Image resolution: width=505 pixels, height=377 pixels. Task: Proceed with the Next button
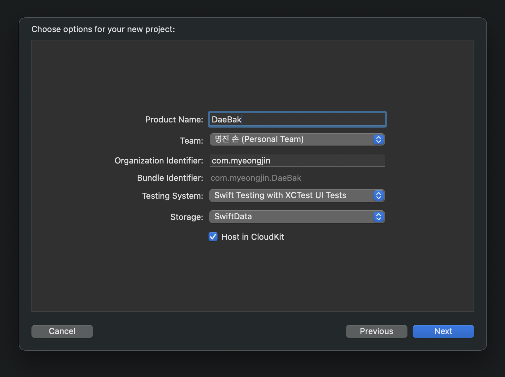443,331
